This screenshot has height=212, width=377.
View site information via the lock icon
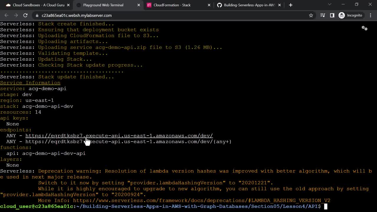(37, 15)
